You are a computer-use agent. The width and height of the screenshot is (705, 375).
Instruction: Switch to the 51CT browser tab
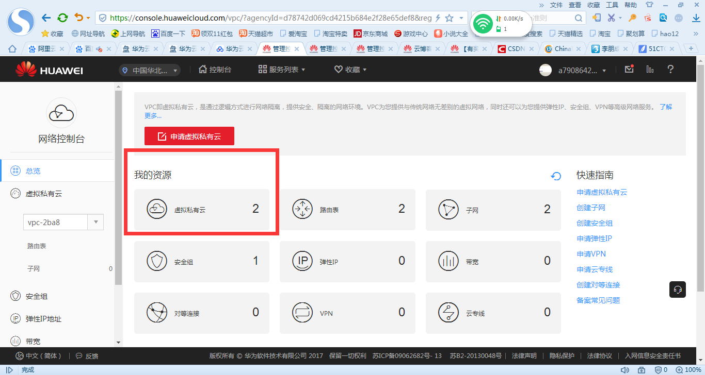coord(655,49)
